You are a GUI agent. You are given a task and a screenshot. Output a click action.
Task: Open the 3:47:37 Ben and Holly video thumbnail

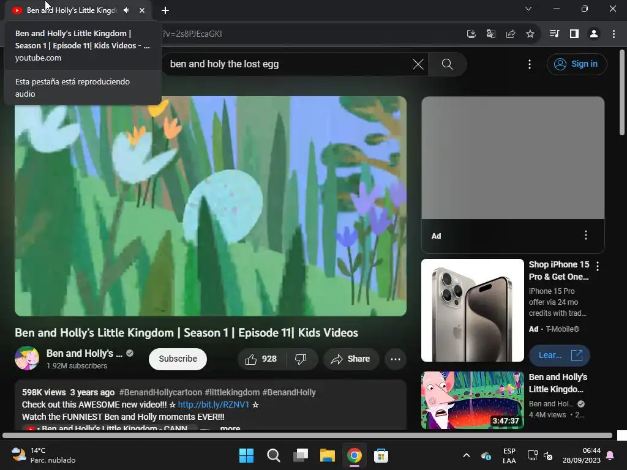click(472, 400)
